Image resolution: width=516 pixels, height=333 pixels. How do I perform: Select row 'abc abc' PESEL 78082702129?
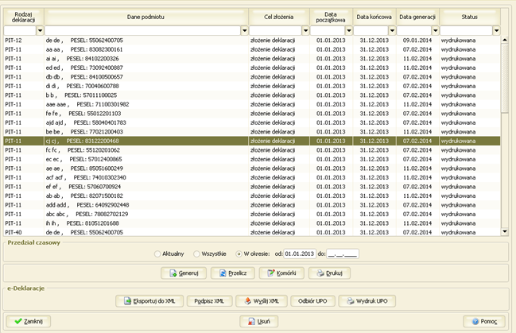tap(252, 215)
